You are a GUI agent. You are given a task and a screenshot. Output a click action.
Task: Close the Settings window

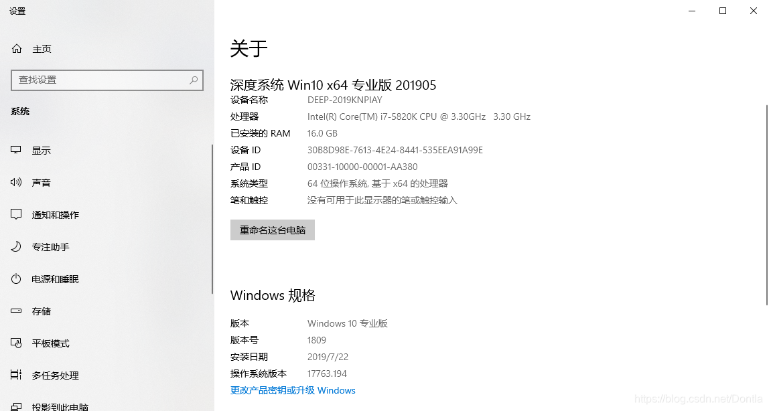point(754,11)
